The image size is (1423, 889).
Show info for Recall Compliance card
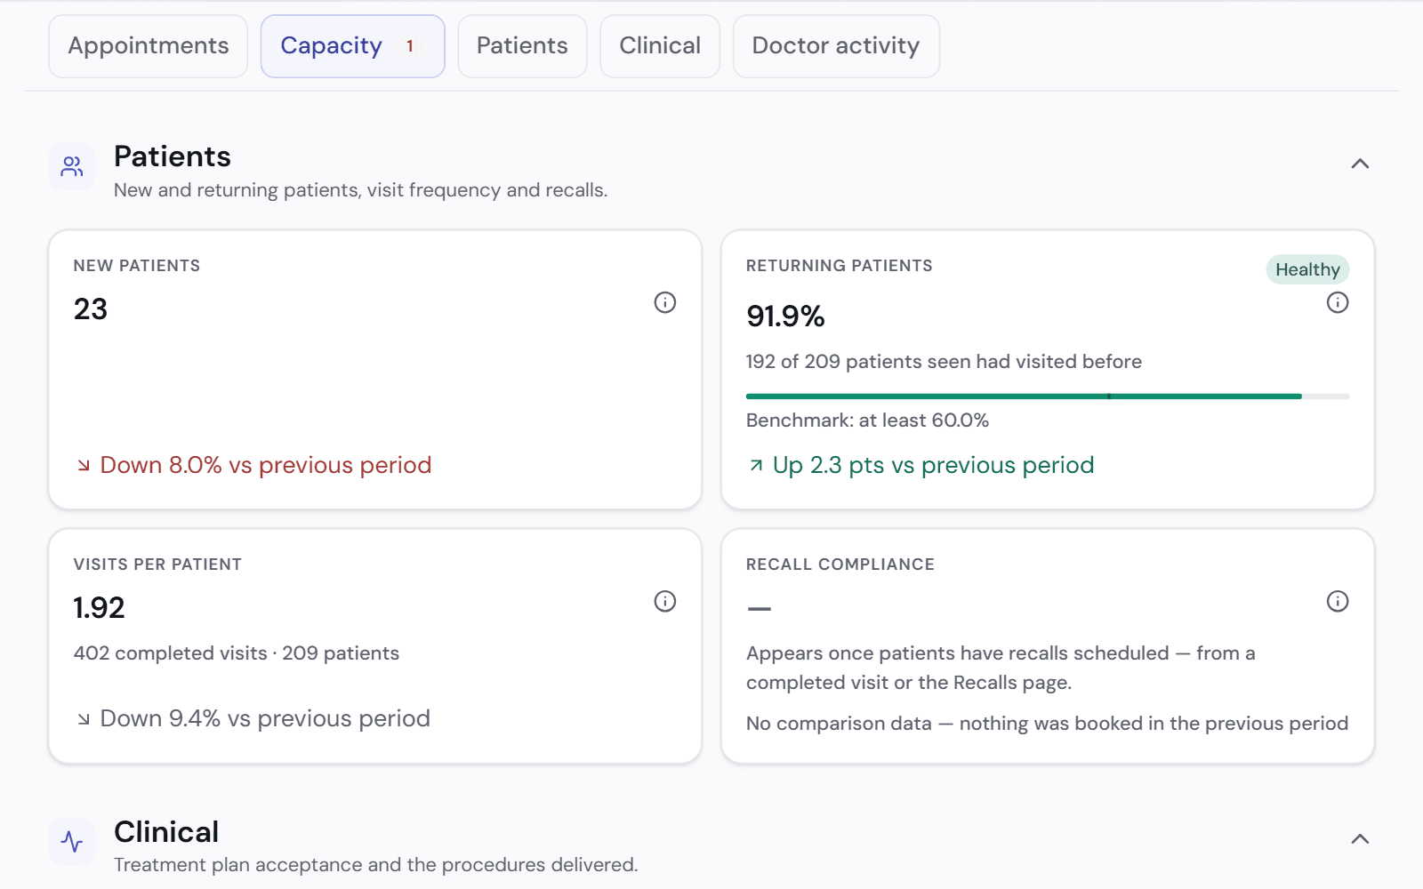pyautogui.click(x=1338, y=601)
